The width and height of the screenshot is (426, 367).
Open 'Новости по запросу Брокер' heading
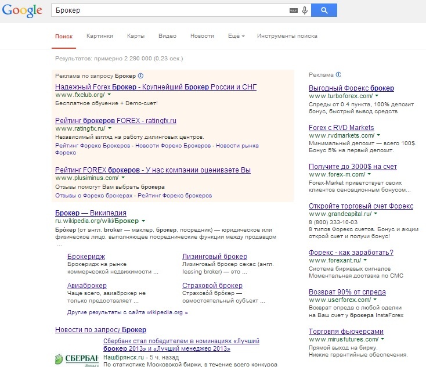pyautogui.click(x=100, y=330)
